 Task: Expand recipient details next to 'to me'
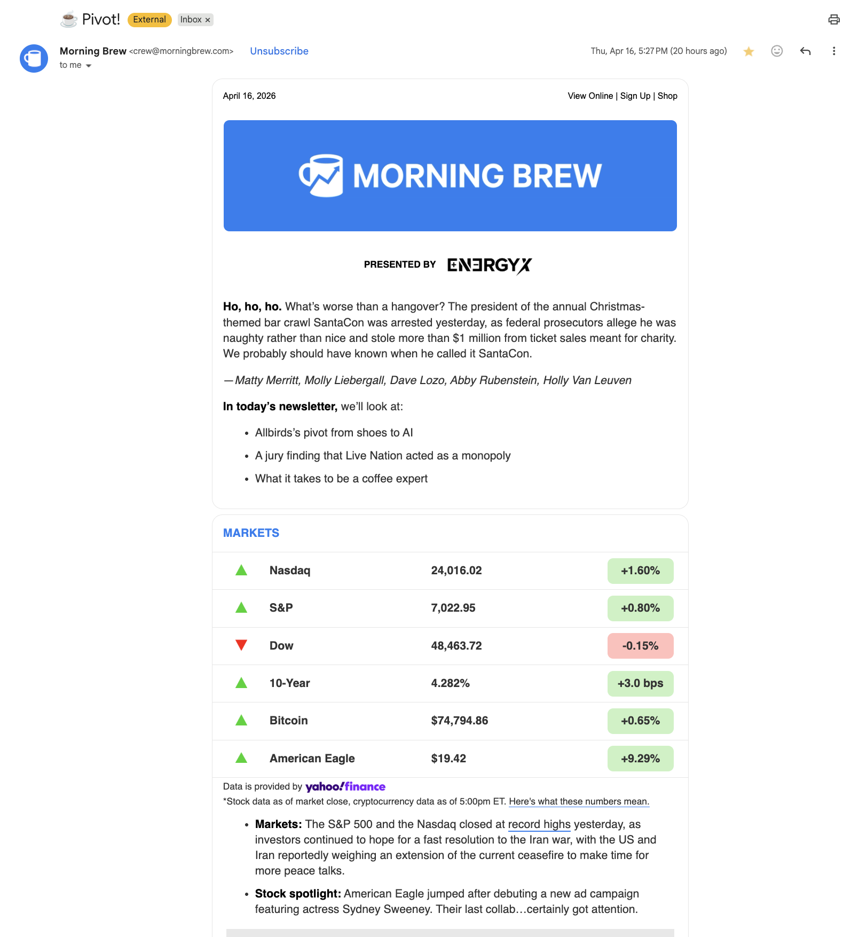89,66
